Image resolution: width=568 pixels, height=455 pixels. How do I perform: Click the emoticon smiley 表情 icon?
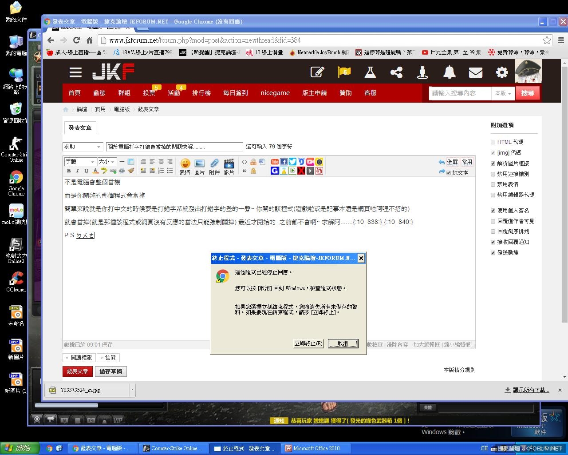(x=185, y=164)
